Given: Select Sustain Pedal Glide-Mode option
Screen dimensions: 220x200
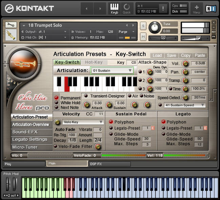Looking at the screenshot, I should 111,134.
